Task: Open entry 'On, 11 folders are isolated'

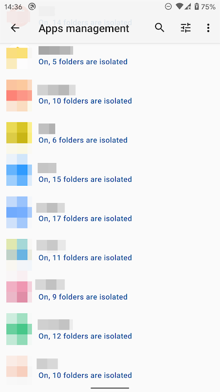Action: point(110,254)
